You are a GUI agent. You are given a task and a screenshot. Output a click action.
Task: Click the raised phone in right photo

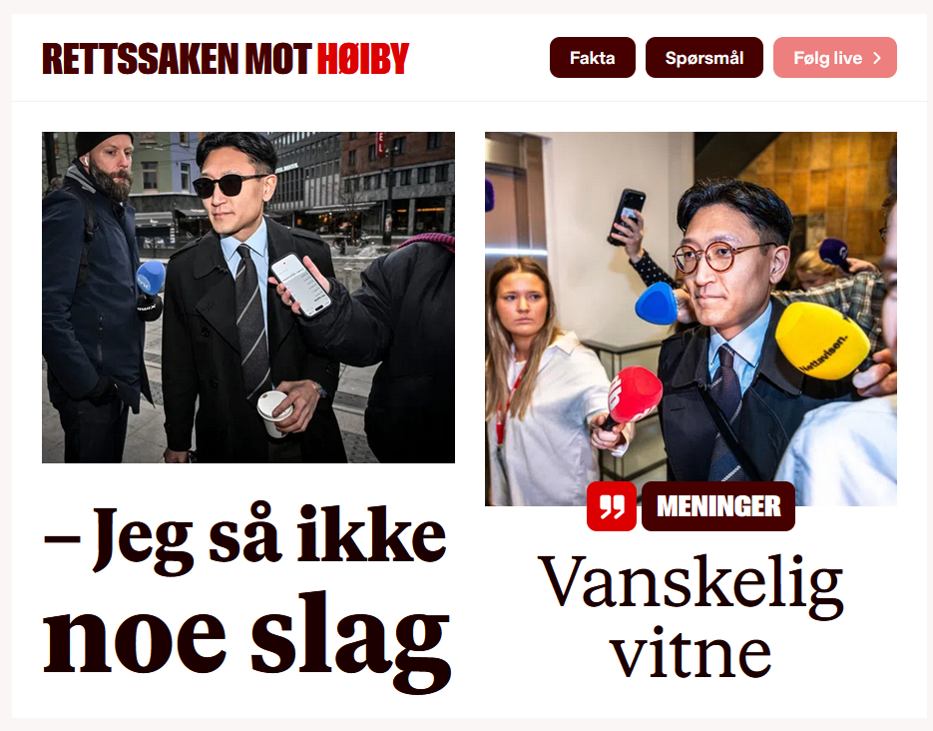point(626,216)
